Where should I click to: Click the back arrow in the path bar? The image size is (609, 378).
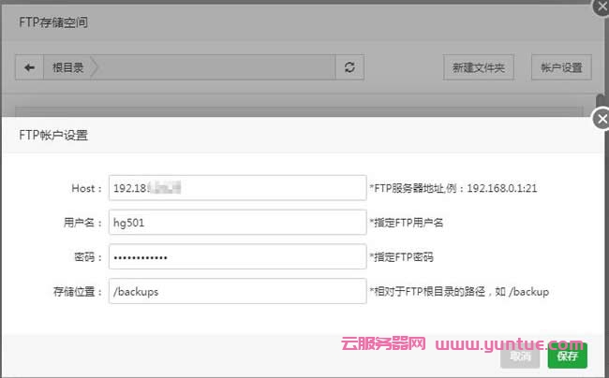tap(29, 67)
